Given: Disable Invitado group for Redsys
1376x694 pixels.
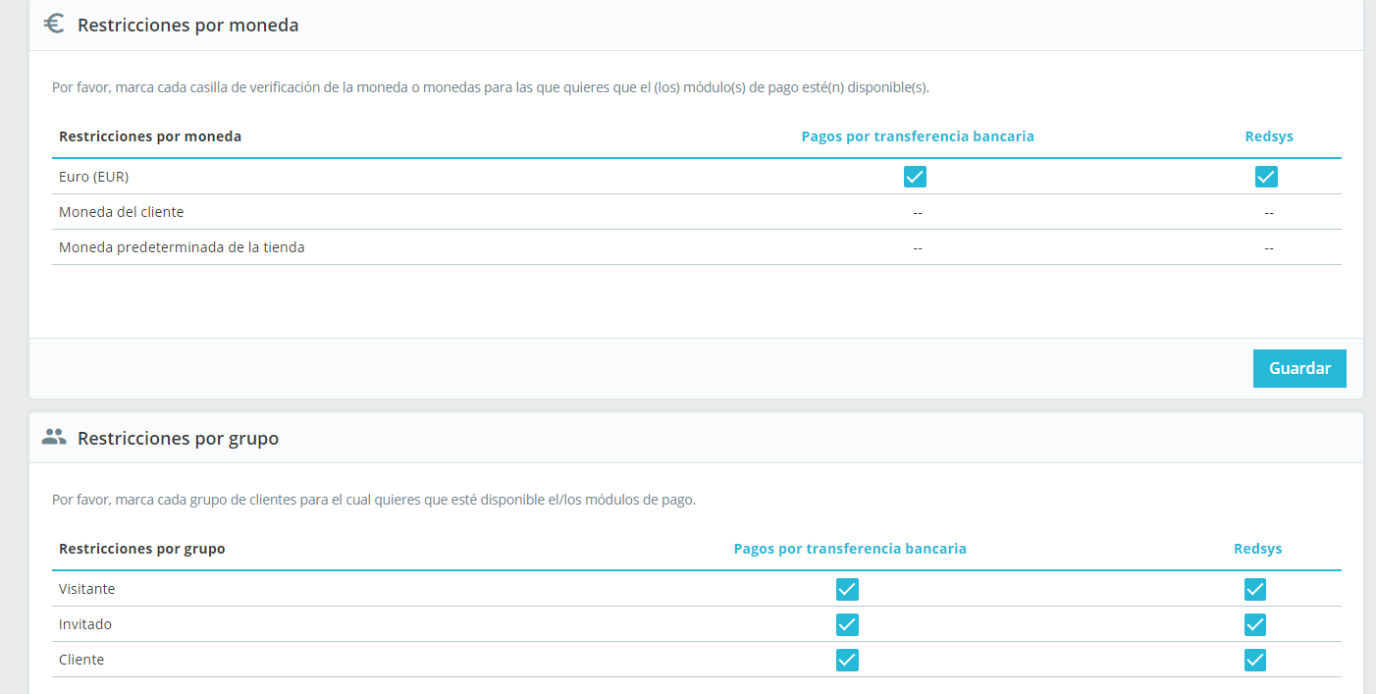Looking at the screenshot, I should coord(1254,624).
